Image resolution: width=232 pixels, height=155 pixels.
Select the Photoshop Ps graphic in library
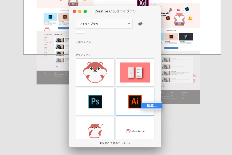click(95, 101)
